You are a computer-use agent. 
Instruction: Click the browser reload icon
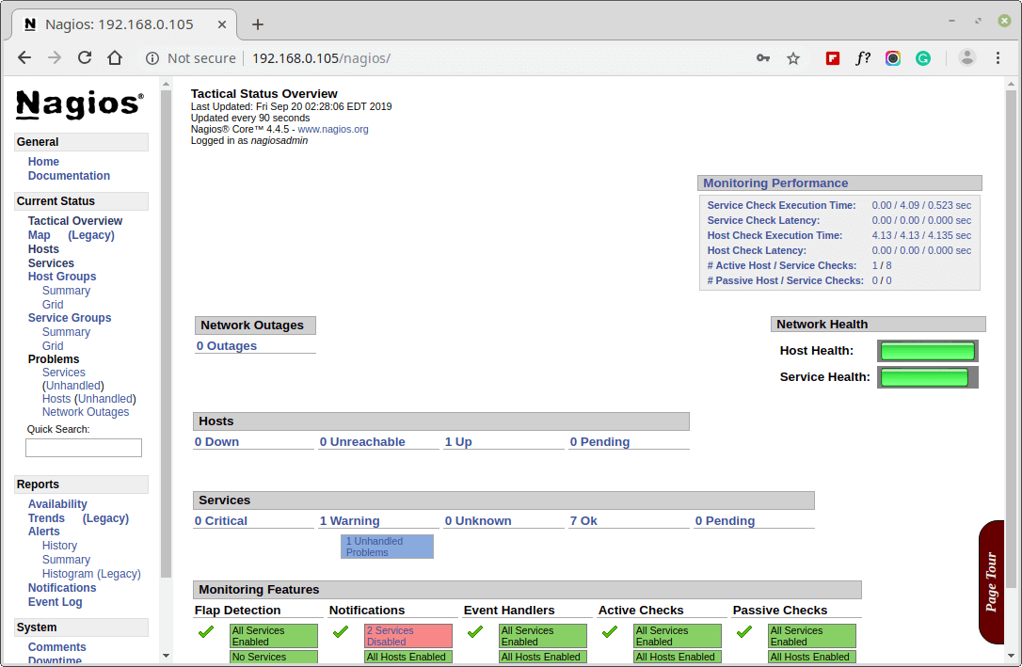[x=85, y=58]
